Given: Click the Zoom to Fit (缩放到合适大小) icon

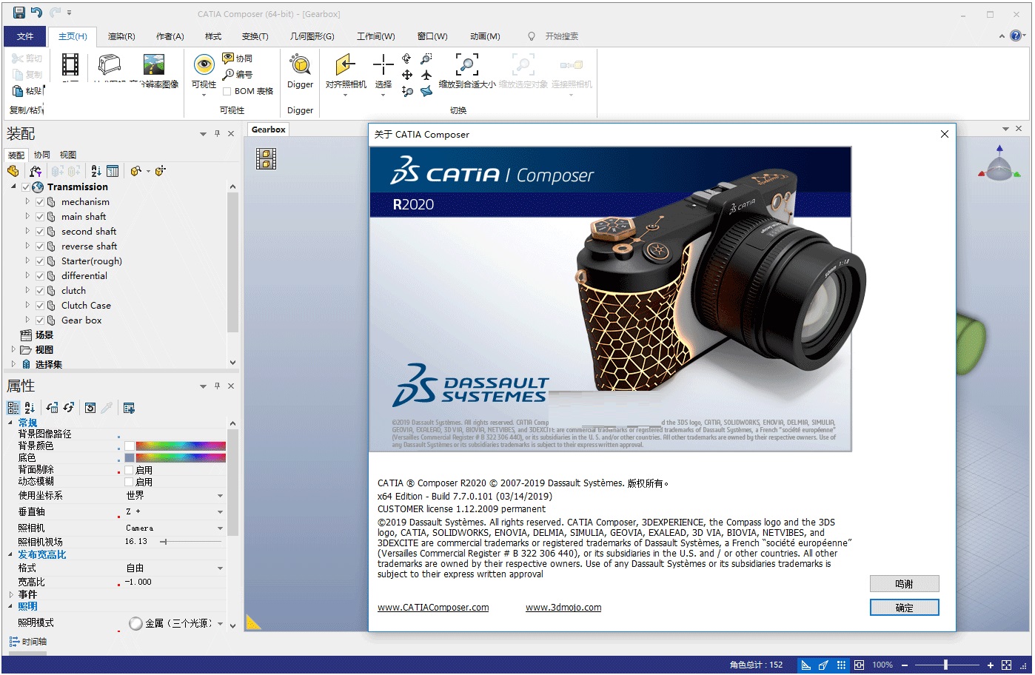Looking at the screenshot, I should click(466, 65).
